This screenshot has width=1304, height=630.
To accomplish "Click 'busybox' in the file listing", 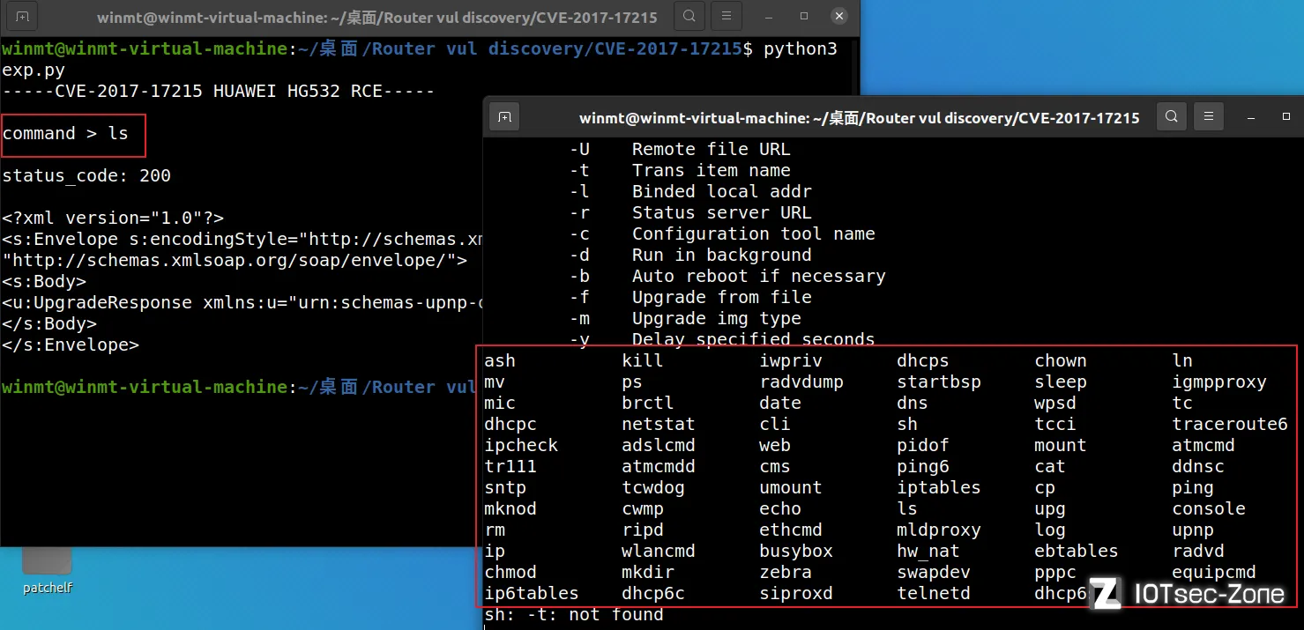I will tap(796, 552).
